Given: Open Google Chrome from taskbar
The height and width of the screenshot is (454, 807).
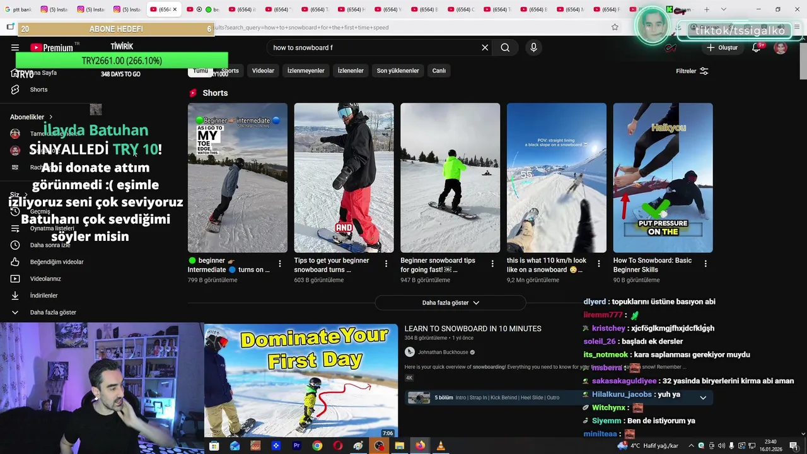Looking at the screenshot, I should point(317,446).
